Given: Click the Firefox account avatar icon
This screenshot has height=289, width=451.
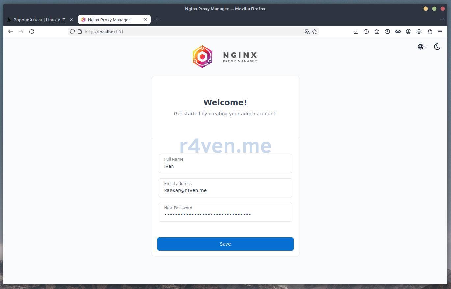Looking at the screenshot, I should (409, 32).
